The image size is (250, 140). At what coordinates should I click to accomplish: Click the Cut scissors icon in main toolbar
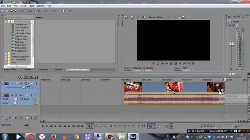(x=30, y=11)
